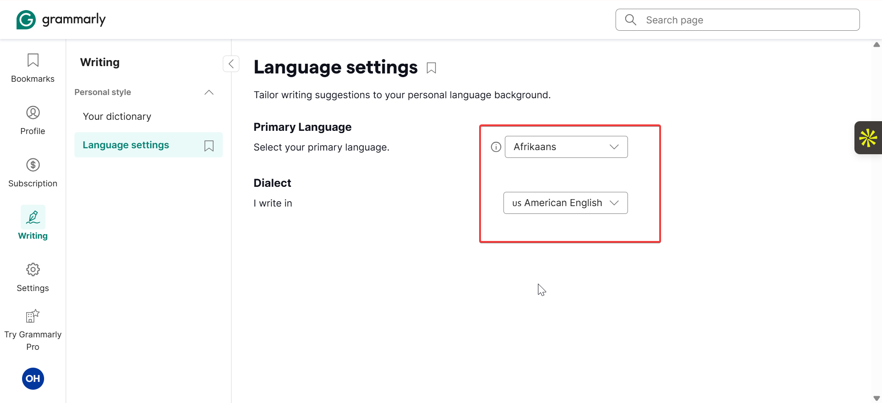Viewport: 882px width, 403px height.
Task: Open the yellow starburst assistant widget
Action: point(868,138)
